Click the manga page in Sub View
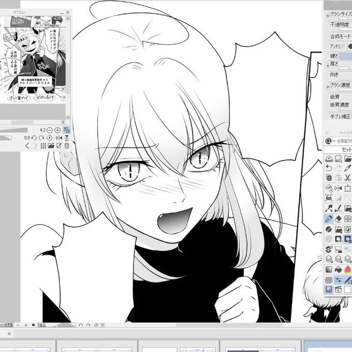Screen dimensions: 352x352 (x=34, y=60)
